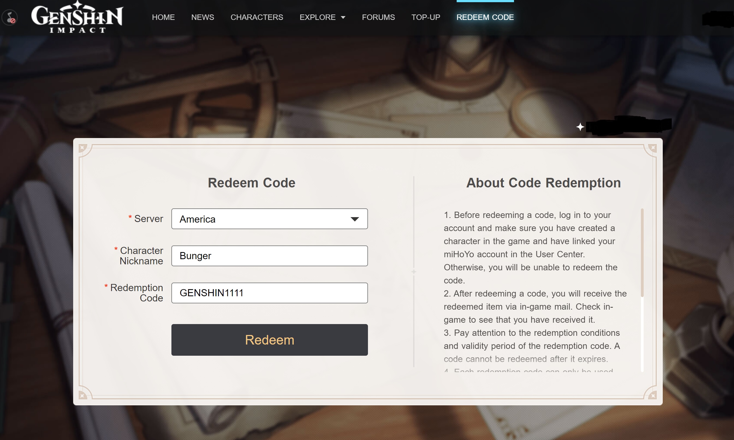
Task: Click the FORUMS navigation icon
Action: [378, 17]
